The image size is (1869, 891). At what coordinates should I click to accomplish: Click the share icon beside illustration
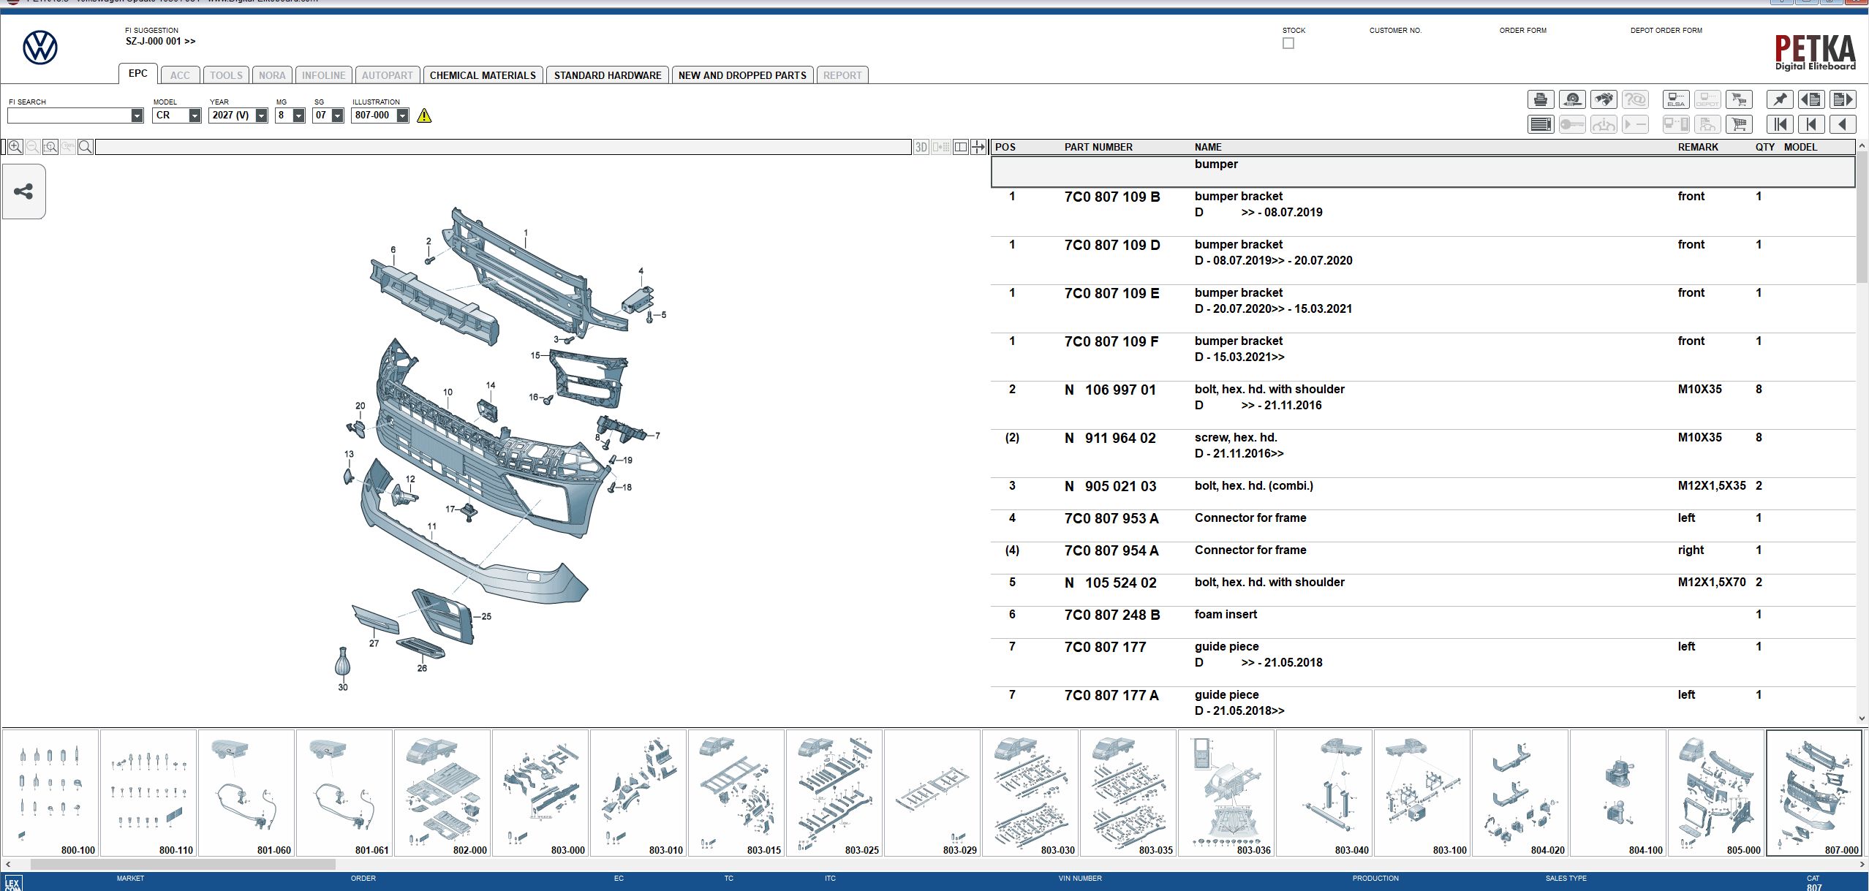23,192
